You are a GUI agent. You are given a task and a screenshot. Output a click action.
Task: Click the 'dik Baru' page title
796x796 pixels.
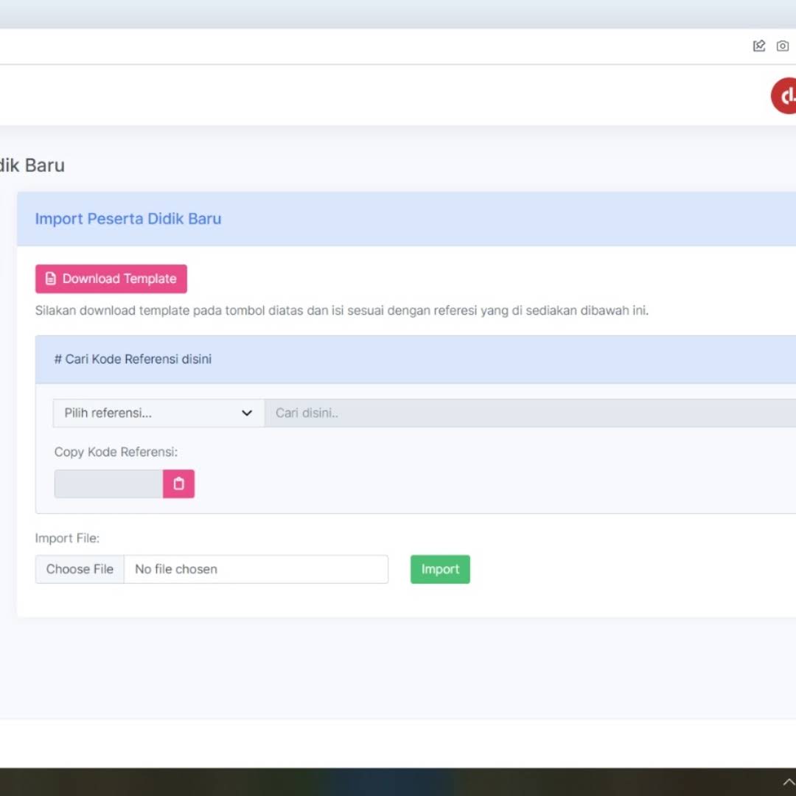click(x=32, y=165)
